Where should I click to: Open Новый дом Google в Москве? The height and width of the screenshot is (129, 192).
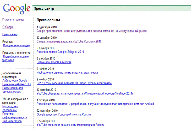tap(54, 62)
